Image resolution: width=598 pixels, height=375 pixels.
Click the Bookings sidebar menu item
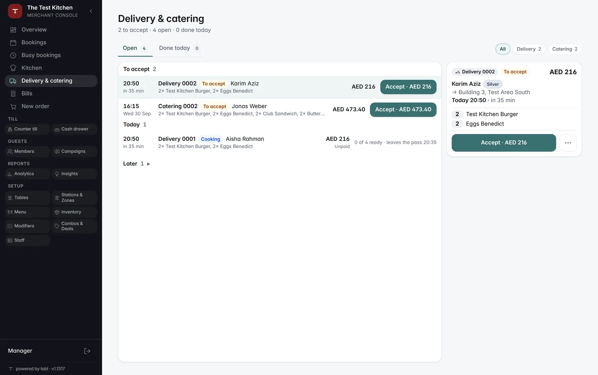51,43
